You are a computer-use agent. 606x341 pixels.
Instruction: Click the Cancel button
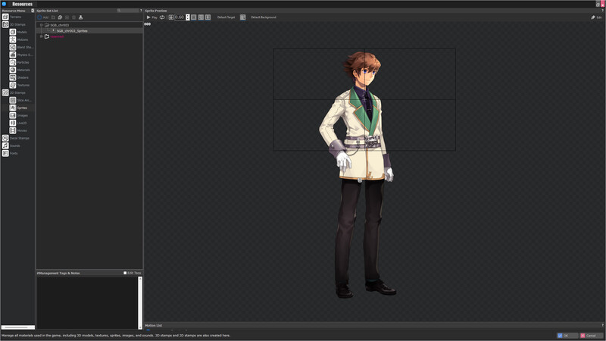[x=592, y=336]
